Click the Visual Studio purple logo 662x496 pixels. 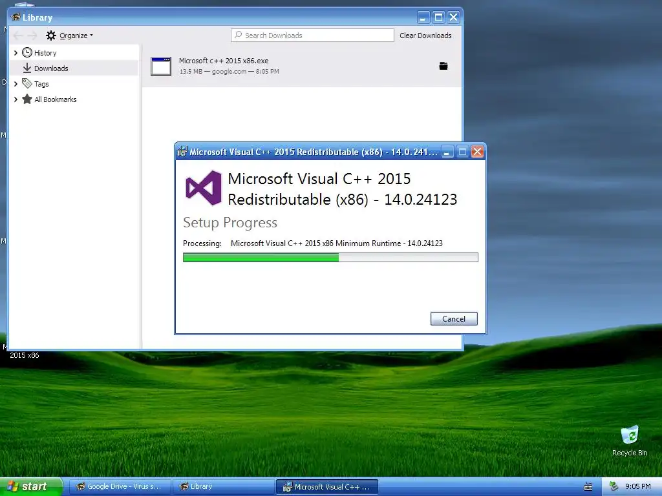(204, 188)
